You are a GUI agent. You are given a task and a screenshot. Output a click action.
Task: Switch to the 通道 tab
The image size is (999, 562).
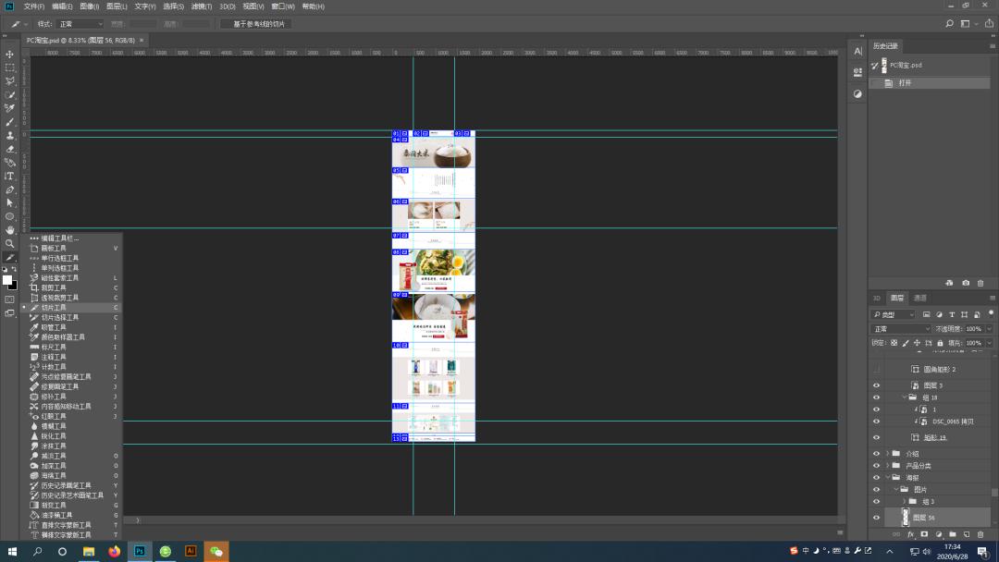[919, 298]
